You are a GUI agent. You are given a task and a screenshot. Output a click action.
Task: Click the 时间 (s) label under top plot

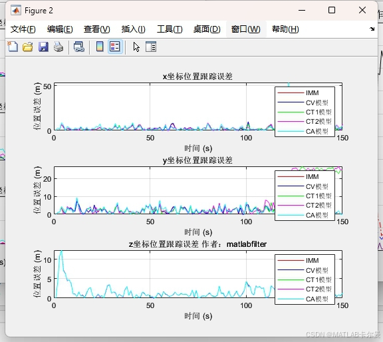point(198,148)
